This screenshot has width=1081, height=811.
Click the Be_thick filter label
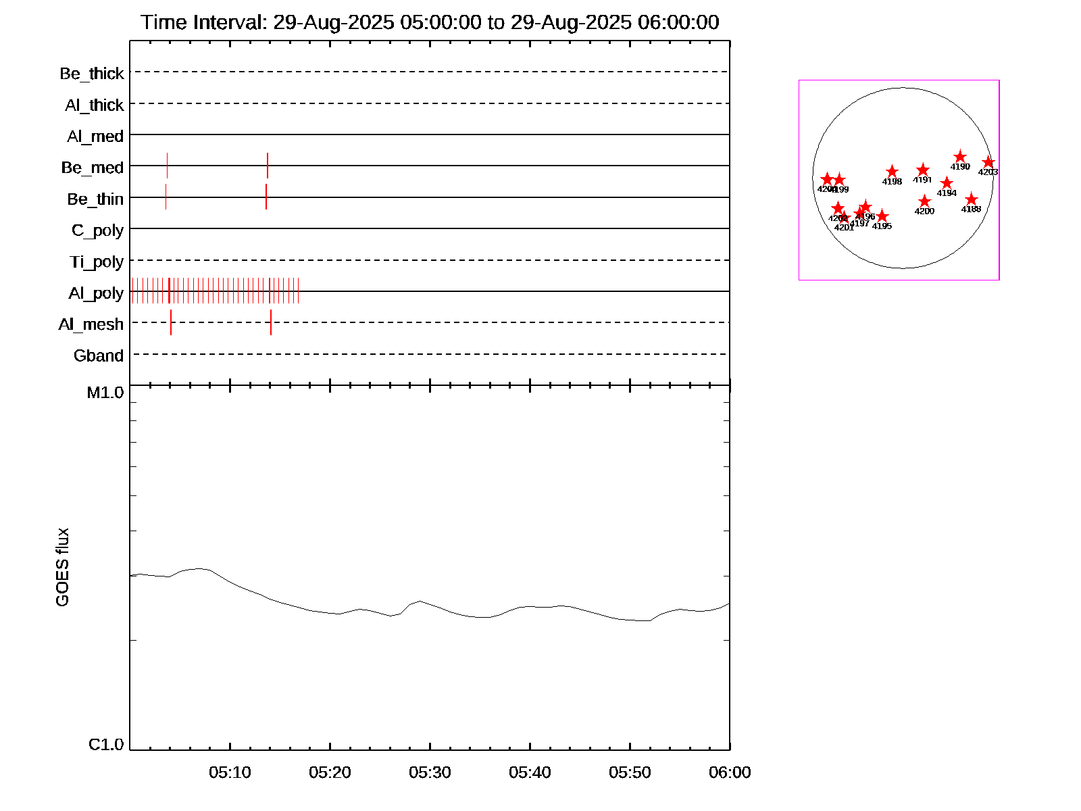point(92,74)
